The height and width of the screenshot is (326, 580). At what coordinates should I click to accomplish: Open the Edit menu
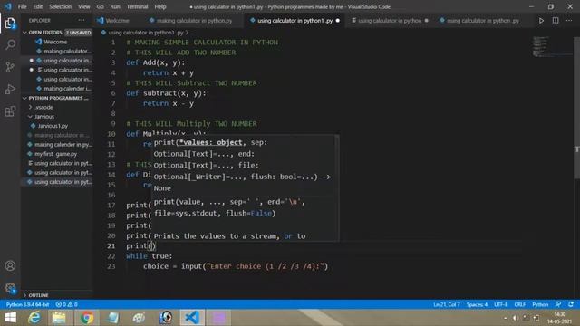click(x=38, y=6)
